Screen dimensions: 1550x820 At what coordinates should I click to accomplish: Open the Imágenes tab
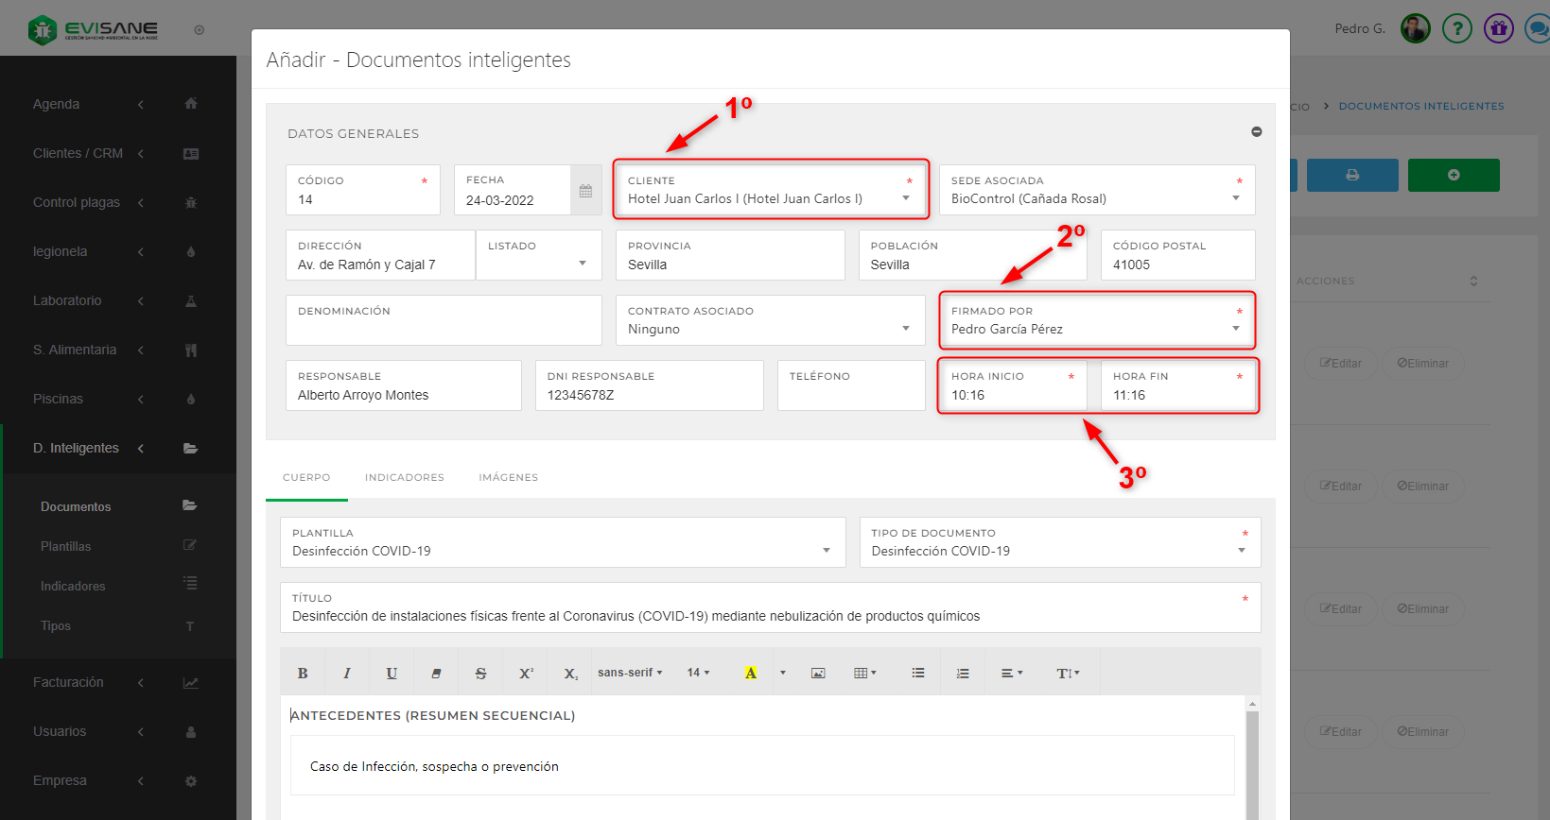[x=508, y=478]
